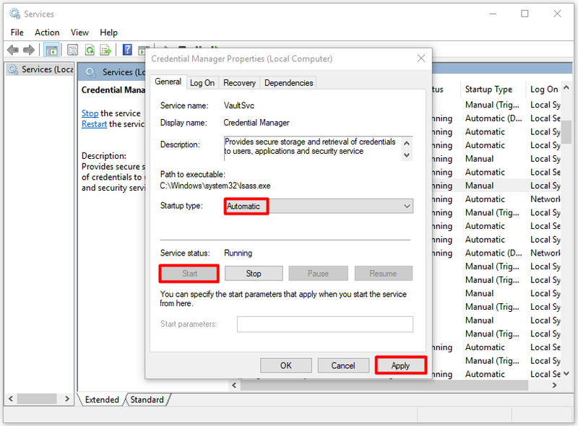Click the Services gear icon in title bar

tap(15, 14)
